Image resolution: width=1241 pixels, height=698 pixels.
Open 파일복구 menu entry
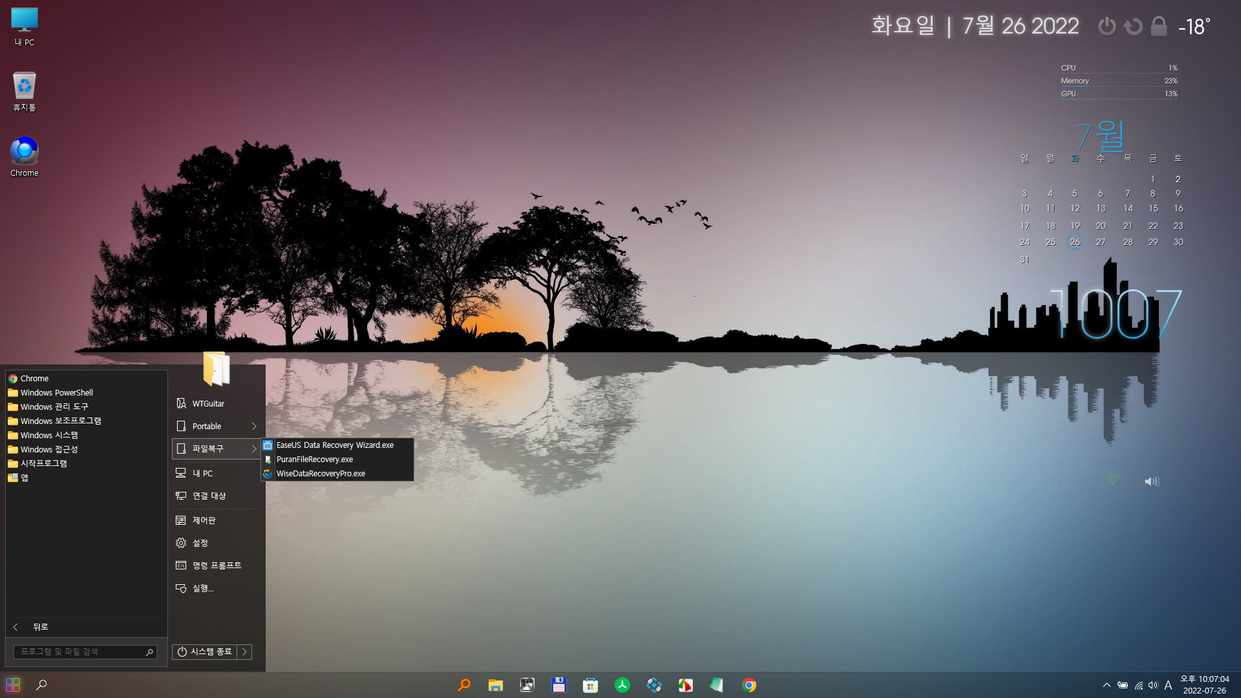click(216, 449)
